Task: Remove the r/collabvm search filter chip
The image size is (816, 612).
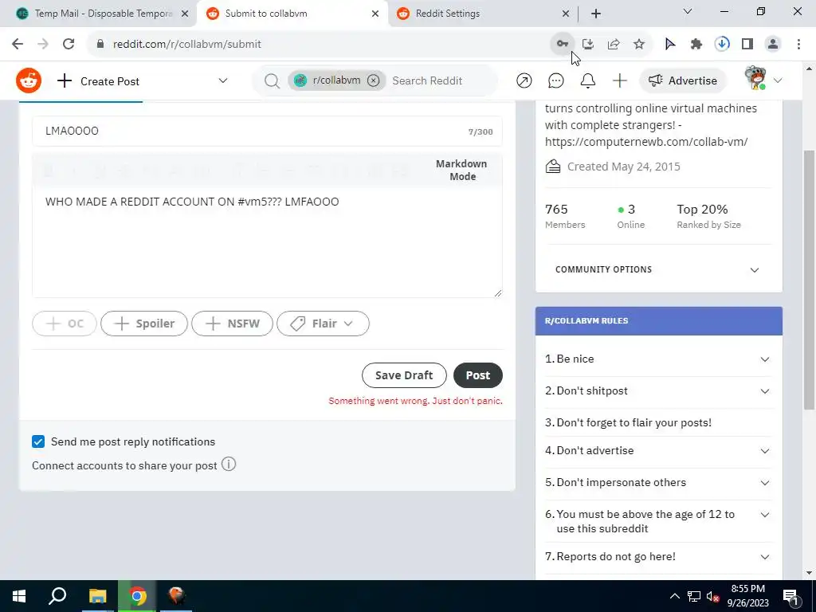Action: click(x=373, y=80)
